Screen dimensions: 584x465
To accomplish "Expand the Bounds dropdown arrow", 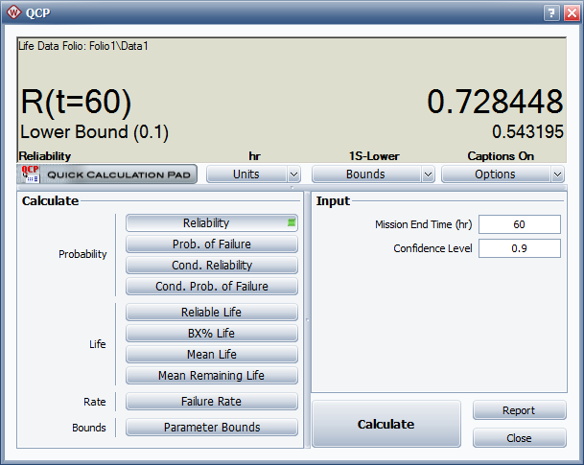I will pos(429,174).
